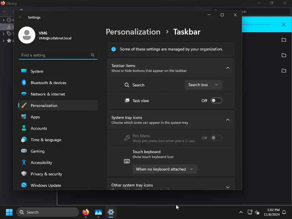Click the Privacy & security shield icon
Image resolution: width=292 pixels, height=219 pixels.
(x=24, y=174)
